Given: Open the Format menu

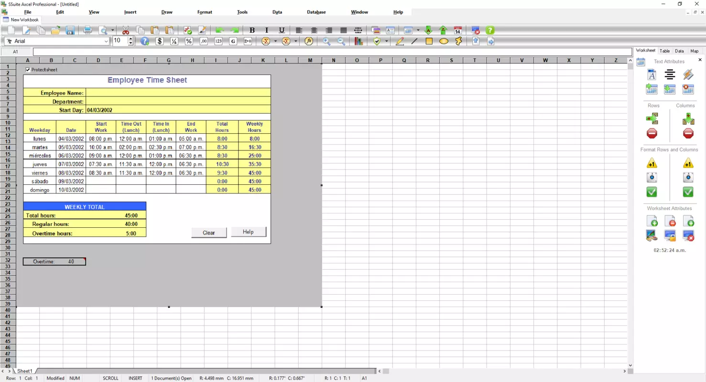Looking at the screenshot, I should 205,12.
